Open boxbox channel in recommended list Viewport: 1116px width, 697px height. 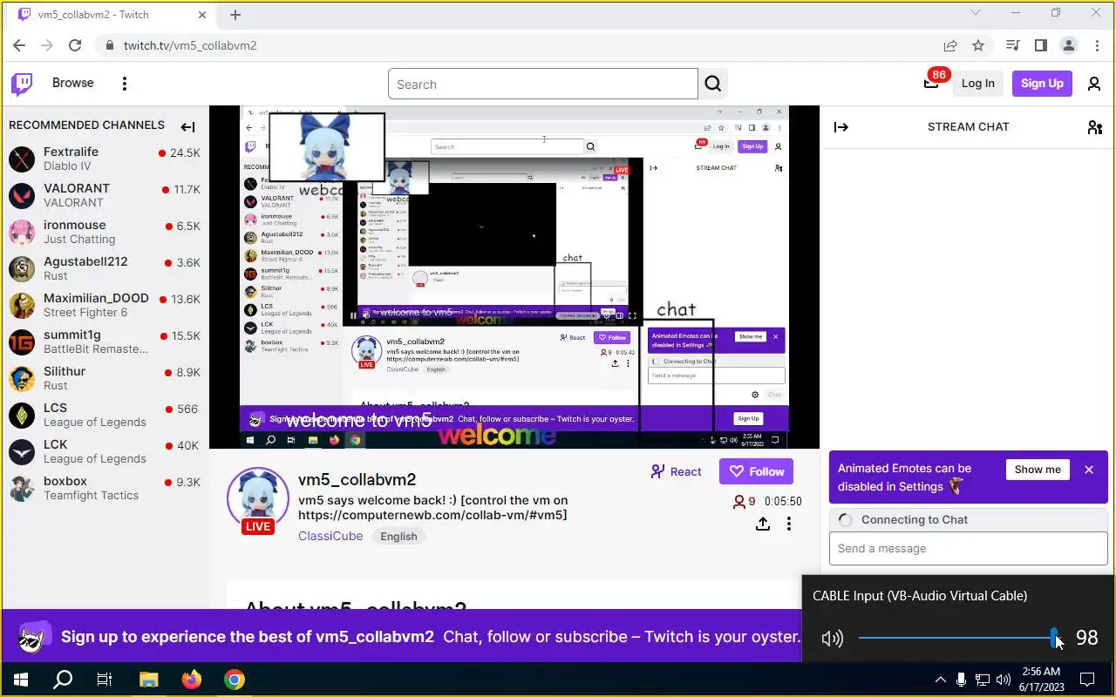point(105,488)
